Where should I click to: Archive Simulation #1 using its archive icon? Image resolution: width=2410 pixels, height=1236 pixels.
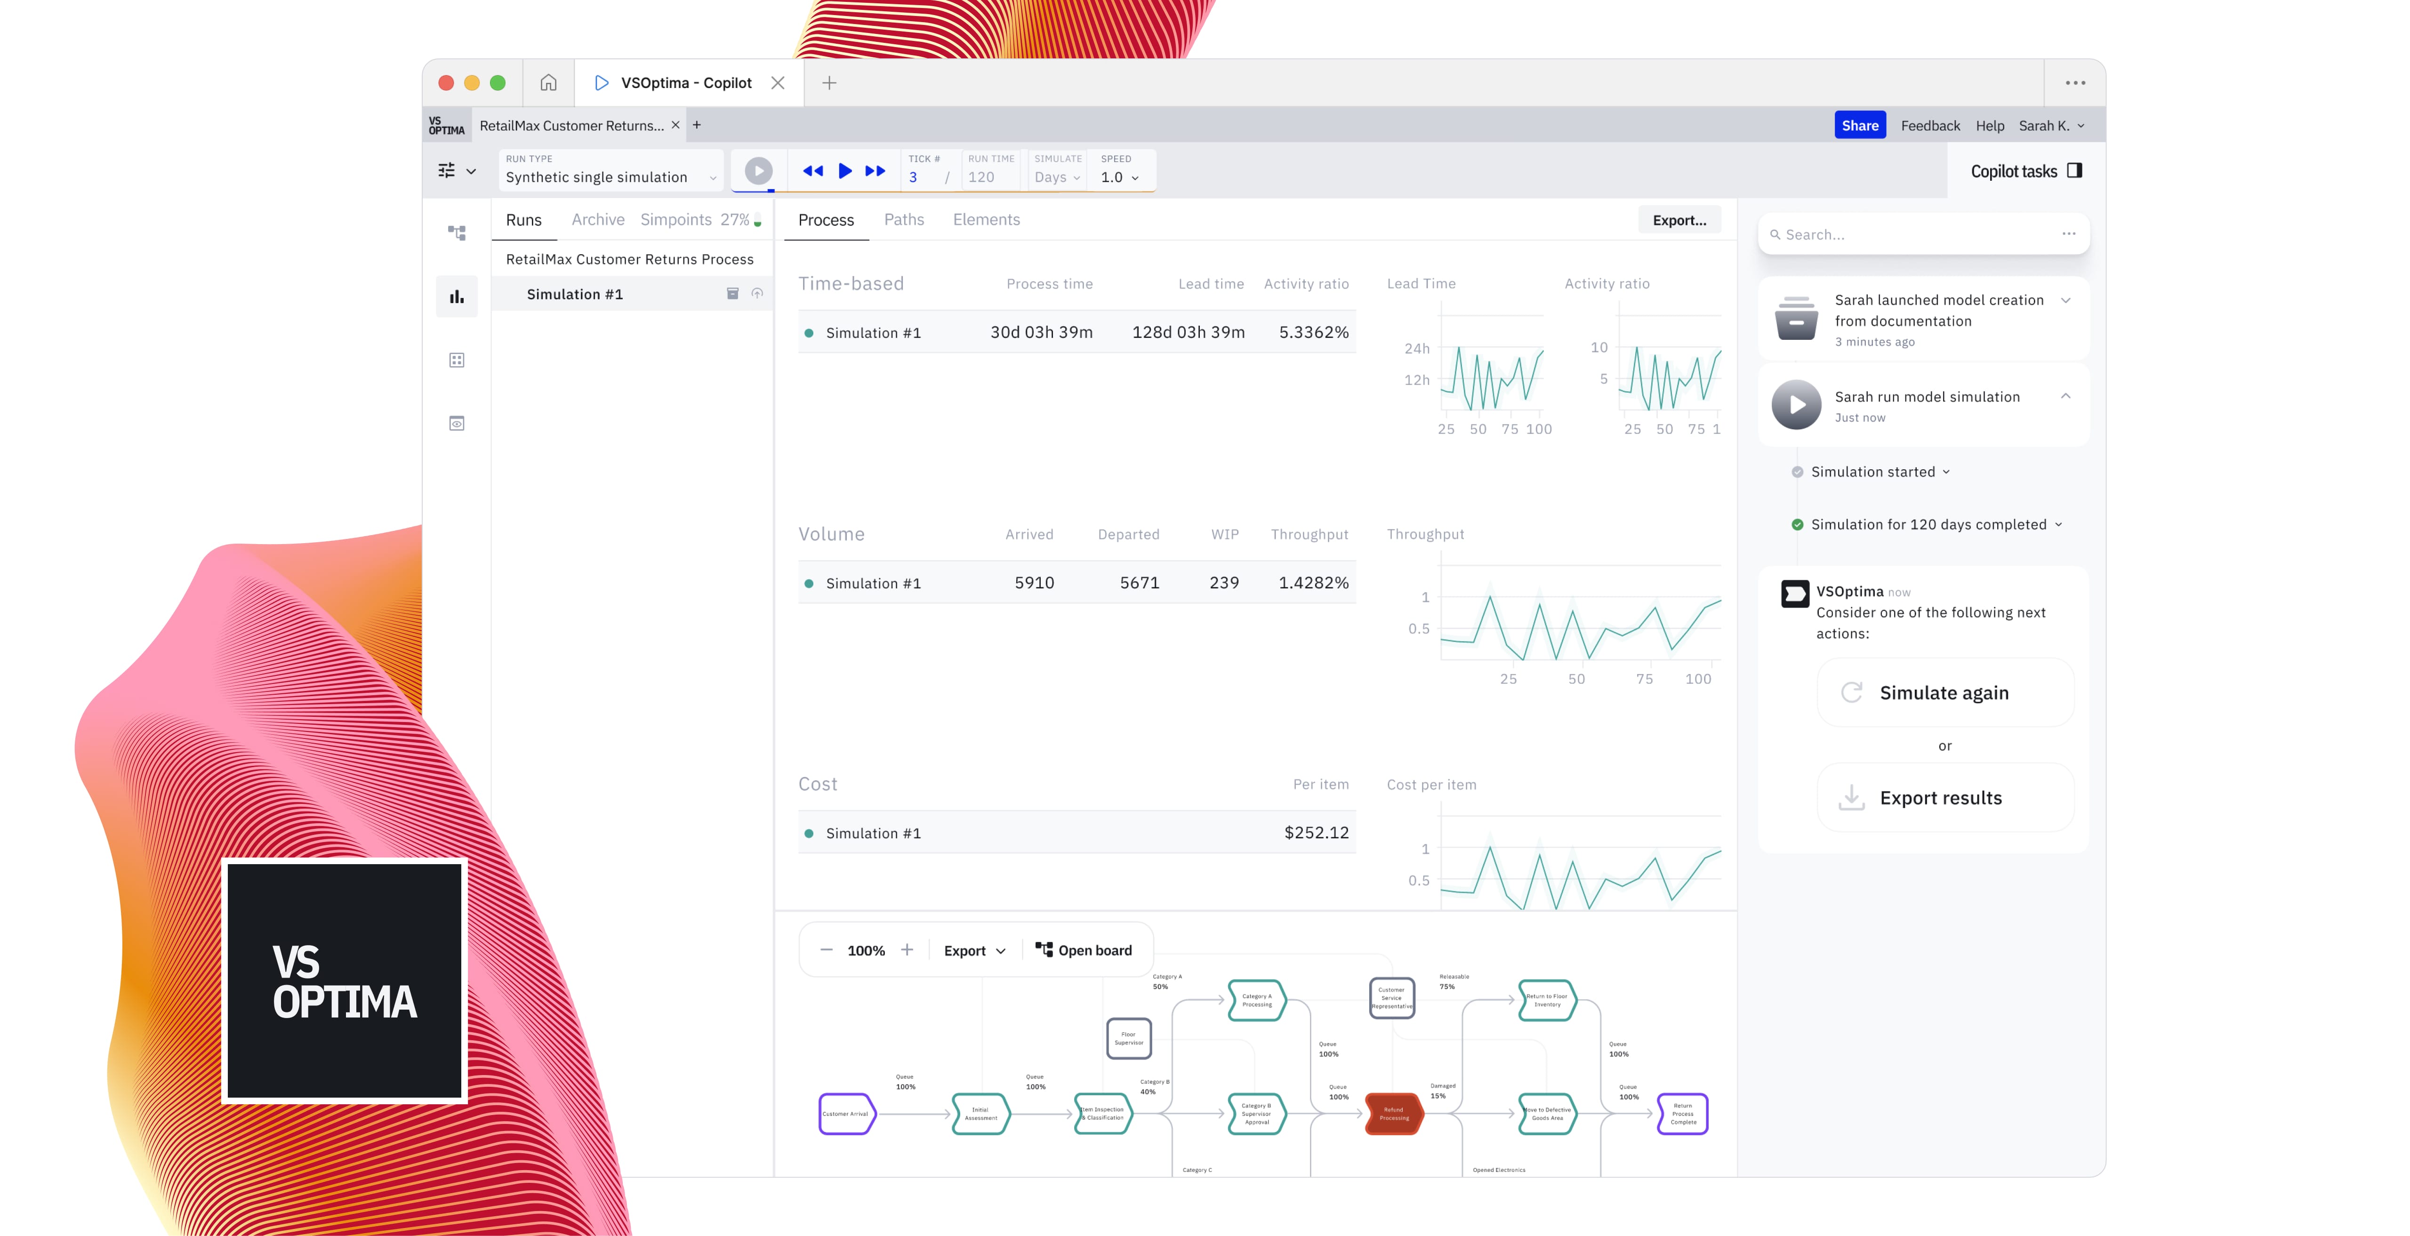point(732,294)
